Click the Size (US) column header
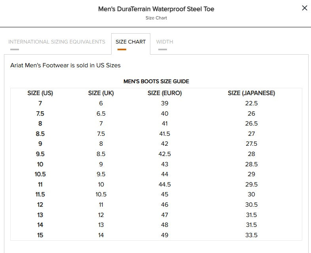The width and height of the screenshot is (311, 253). point(40,93)
